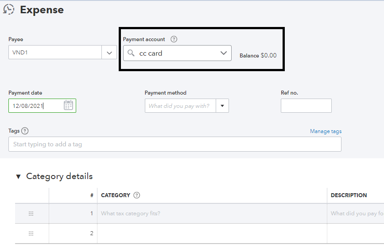Open the Payee VND1 dropdown arrow
The width and height of the screenshot is (384, 248).
[109, 53]
